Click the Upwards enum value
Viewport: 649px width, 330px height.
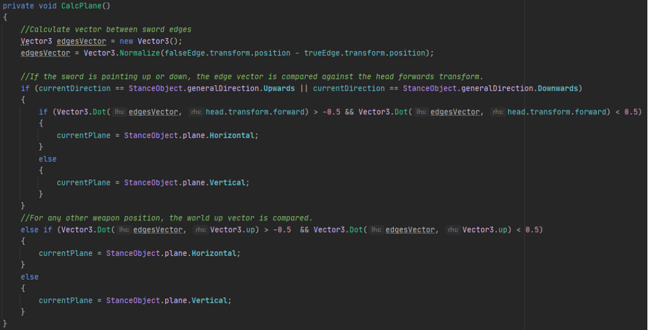click(x=279, y=88)
